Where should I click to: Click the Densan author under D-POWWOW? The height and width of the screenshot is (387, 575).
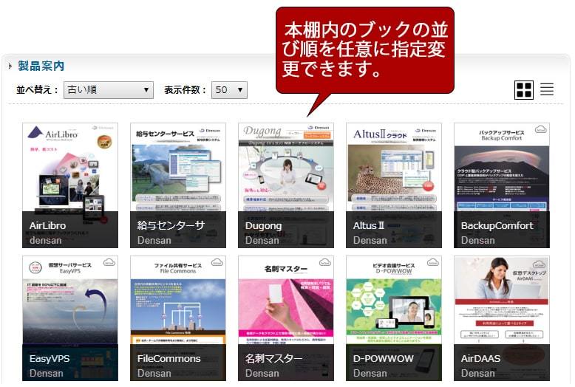click(x=370, y=374)
